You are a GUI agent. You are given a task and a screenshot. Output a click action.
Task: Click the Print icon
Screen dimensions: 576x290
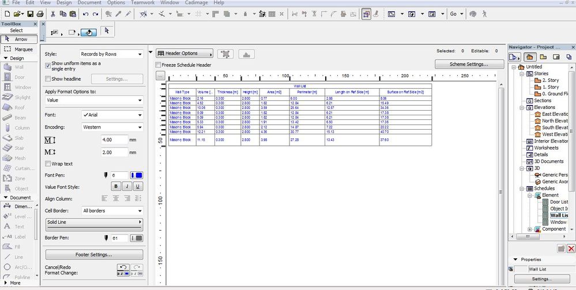click(x=40, y=14)
